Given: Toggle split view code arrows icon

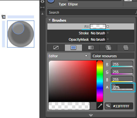Looking at the screenshot, I should 42,2.
